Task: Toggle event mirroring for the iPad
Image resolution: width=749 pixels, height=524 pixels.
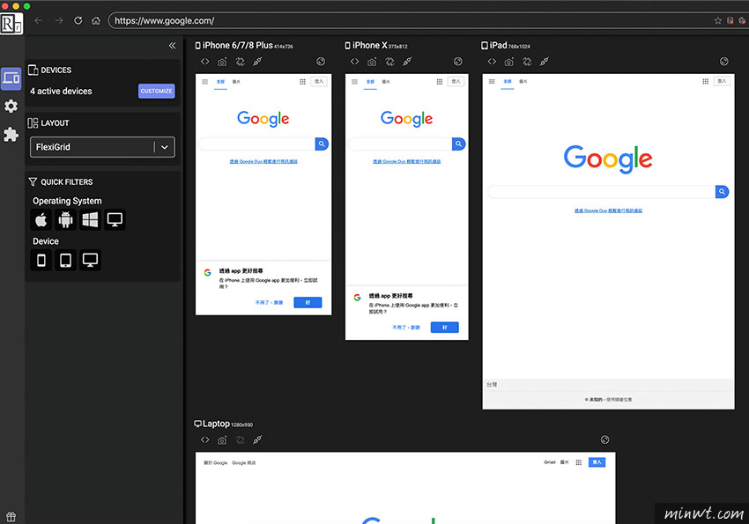Action: coord(545,62)
